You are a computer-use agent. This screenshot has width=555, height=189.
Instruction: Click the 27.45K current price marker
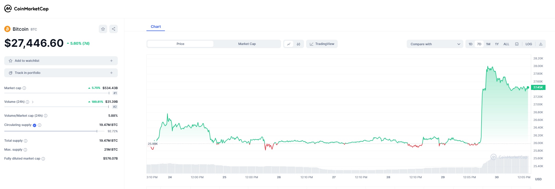click(x=538, y=87)
